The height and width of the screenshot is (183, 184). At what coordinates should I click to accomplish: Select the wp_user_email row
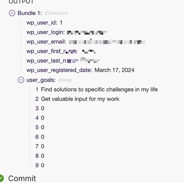[x=86, y=42]
